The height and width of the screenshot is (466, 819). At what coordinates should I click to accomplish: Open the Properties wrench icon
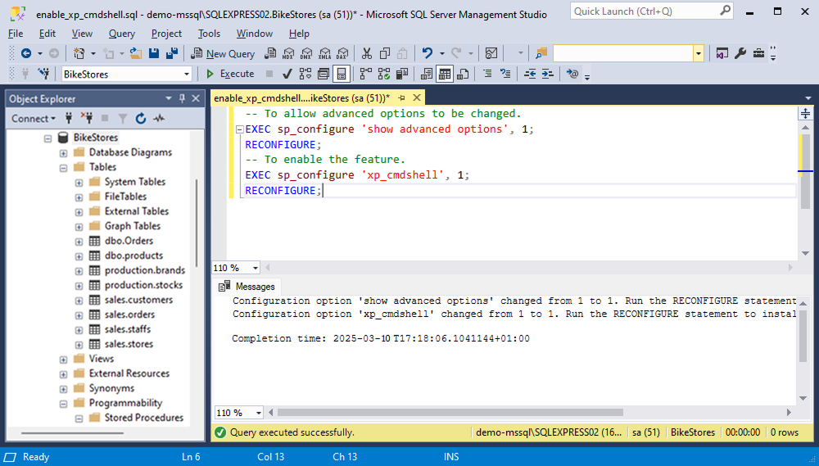pos(740,53)
